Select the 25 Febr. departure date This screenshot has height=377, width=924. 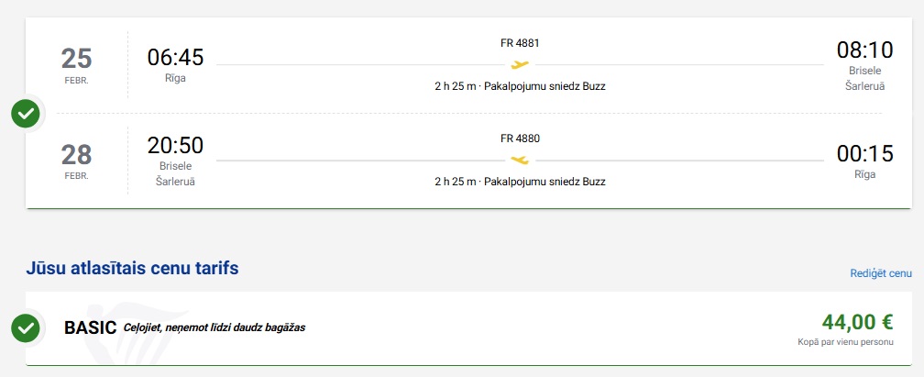pyautogui.click(x=77, y=64)
